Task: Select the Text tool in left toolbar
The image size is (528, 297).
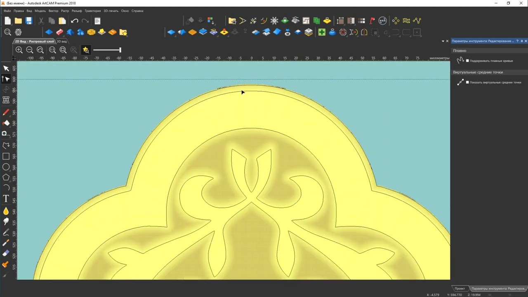Action: [x=6, y=199]
